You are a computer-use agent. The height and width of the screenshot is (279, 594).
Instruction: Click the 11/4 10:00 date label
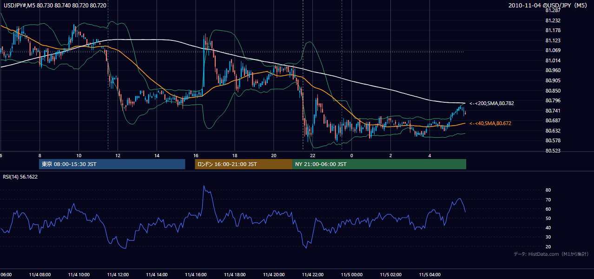pyautogui.click(x=79, y=274)
